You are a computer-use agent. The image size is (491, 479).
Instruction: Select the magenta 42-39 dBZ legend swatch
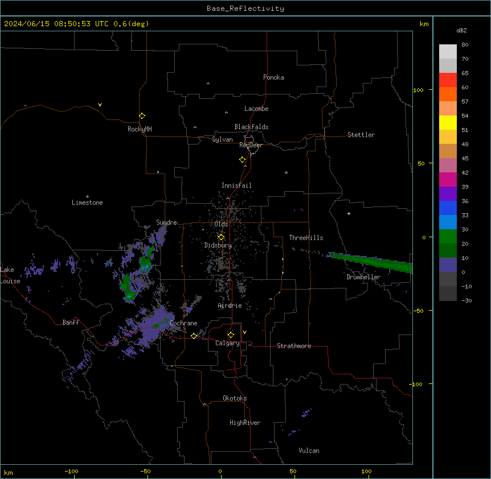pos(448,179)
